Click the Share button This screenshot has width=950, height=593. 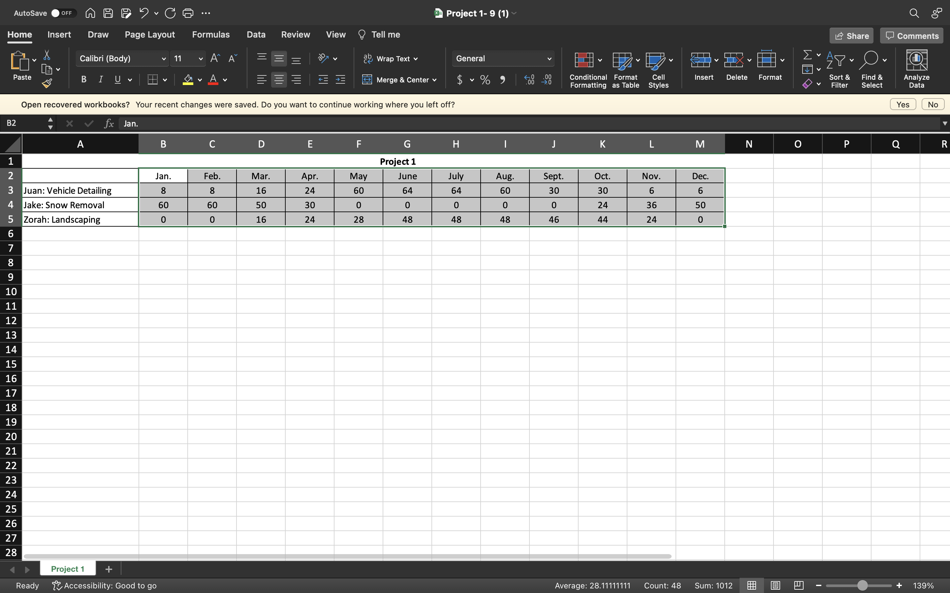point(851,36)
